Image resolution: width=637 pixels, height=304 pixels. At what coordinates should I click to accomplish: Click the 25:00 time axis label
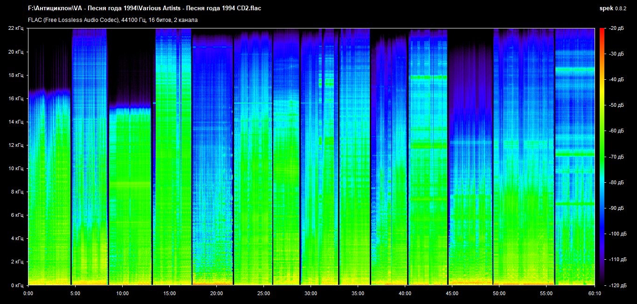click(x=263, y=293)
